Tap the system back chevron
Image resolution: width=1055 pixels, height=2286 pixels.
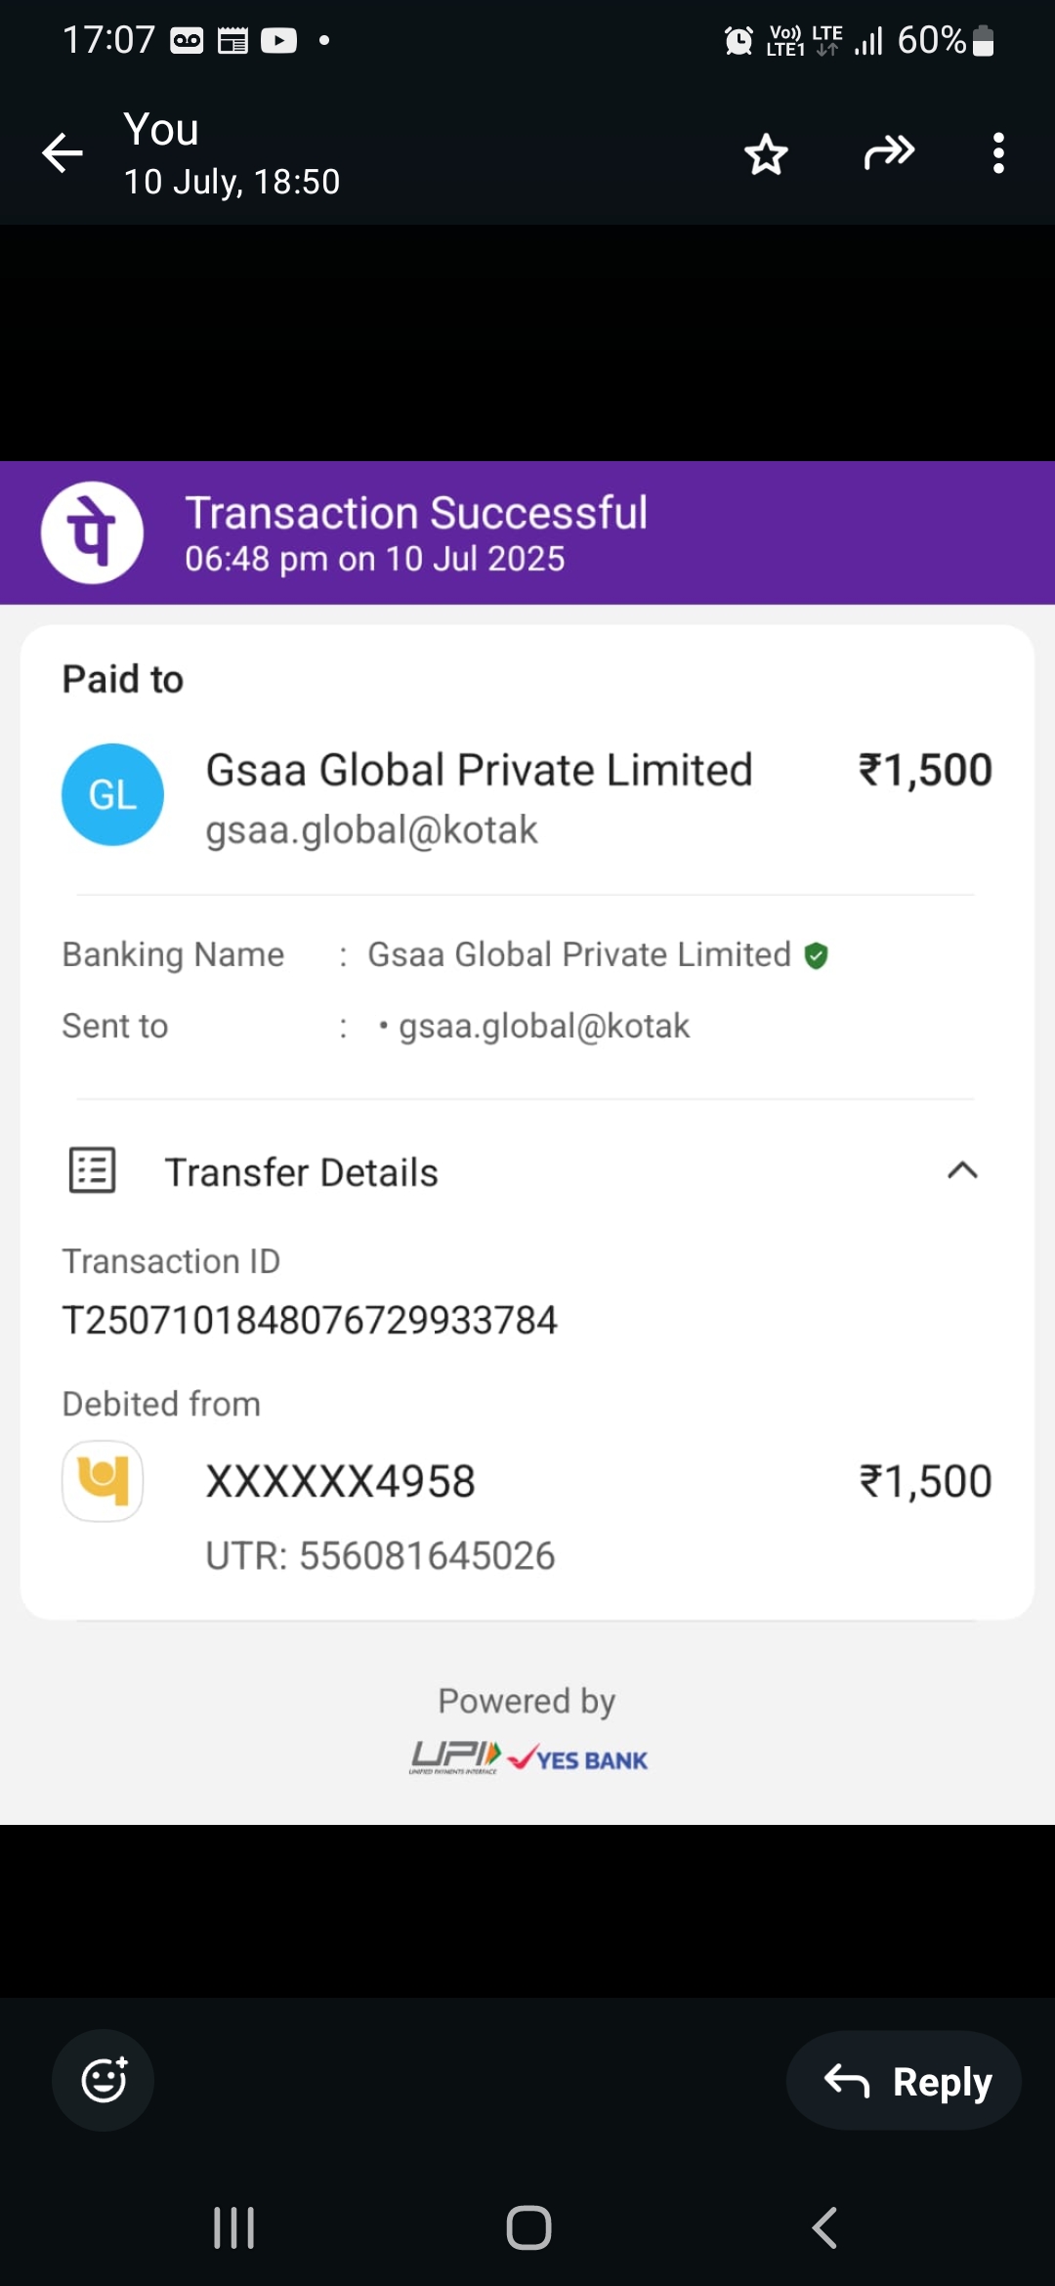coord(824,2228)
